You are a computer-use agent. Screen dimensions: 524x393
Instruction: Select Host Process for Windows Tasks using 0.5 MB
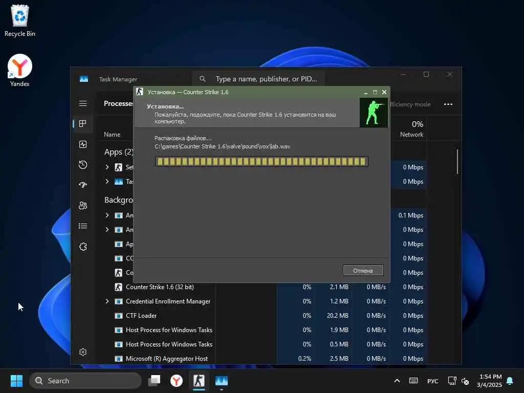169,344
